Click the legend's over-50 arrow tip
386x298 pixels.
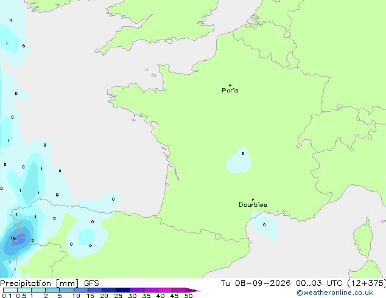pos(193,290)
